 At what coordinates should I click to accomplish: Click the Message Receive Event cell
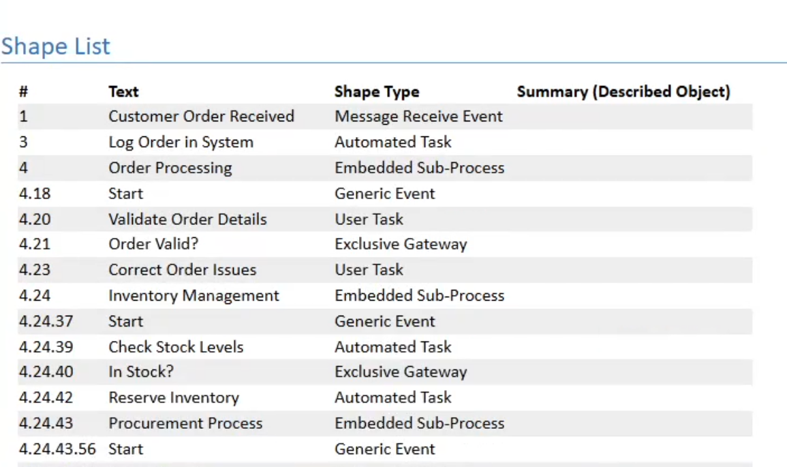pyautogui.click(x=418, y=117)
